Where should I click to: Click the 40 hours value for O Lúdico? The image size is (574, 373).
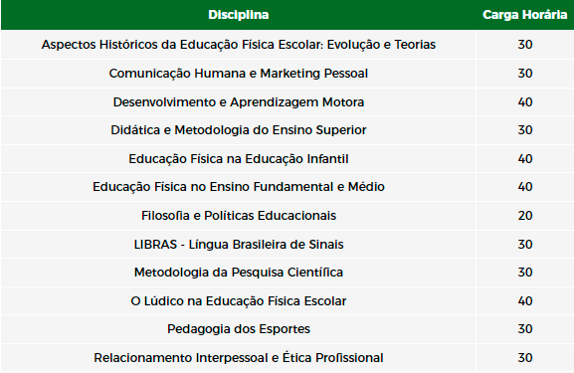(x=525, y=301)
